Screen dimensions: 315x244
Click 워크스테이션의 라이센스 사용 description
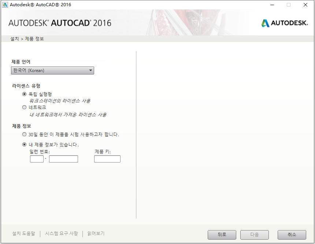pyautogui.click(x=60, y=101)
